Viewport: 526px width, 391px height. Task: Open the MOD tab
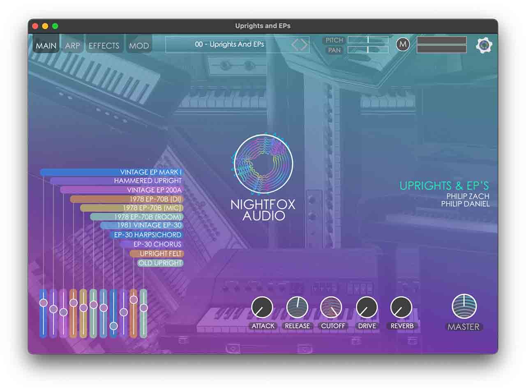[139, 46]
